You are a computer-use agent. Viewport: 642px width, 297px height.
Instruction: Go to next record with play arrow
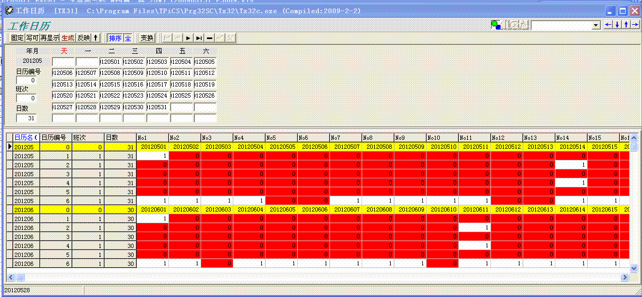pyautogui.click(x=188, y=38)
